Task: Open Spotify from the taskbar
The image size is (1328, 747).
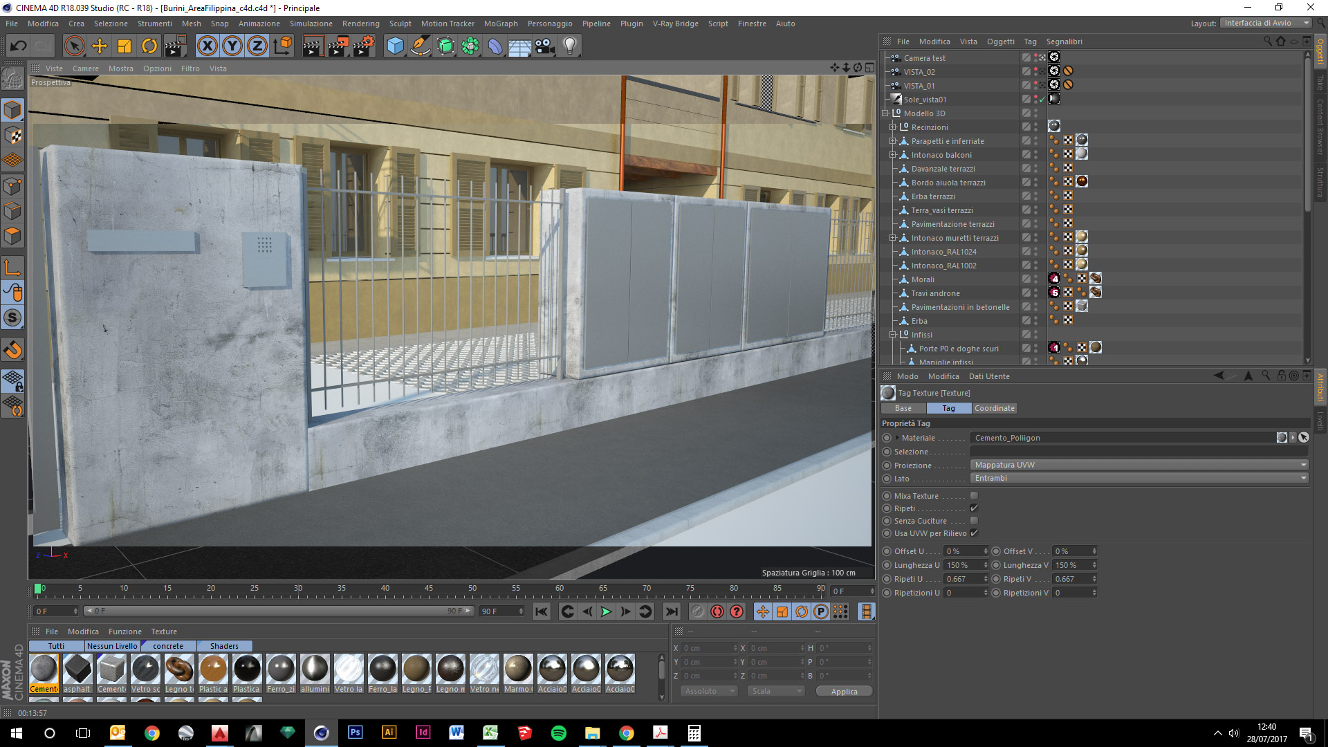Action: (558, 732)
